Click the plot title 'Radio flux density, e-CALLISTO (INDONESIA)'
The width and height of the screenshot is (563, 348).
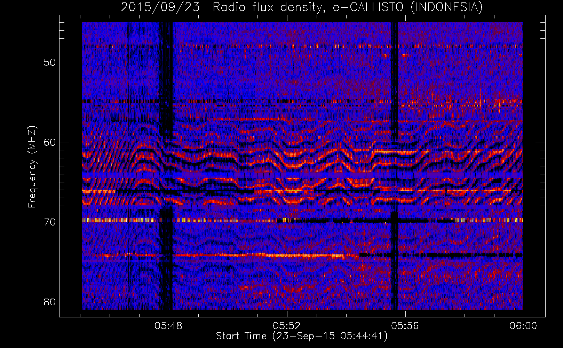[x=348, y=7]
